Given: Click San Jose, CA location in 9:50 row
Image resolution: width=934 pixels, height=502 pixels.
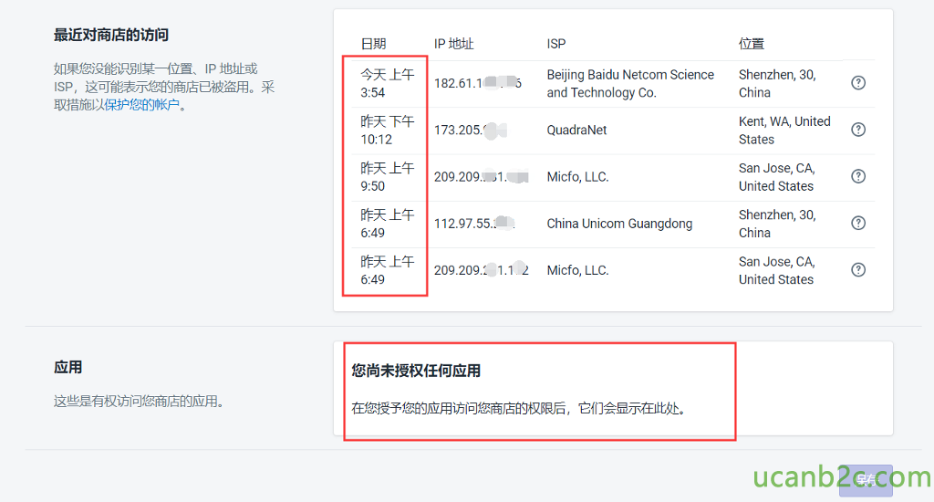Looking at the screenshot, I should pos(777,177).
